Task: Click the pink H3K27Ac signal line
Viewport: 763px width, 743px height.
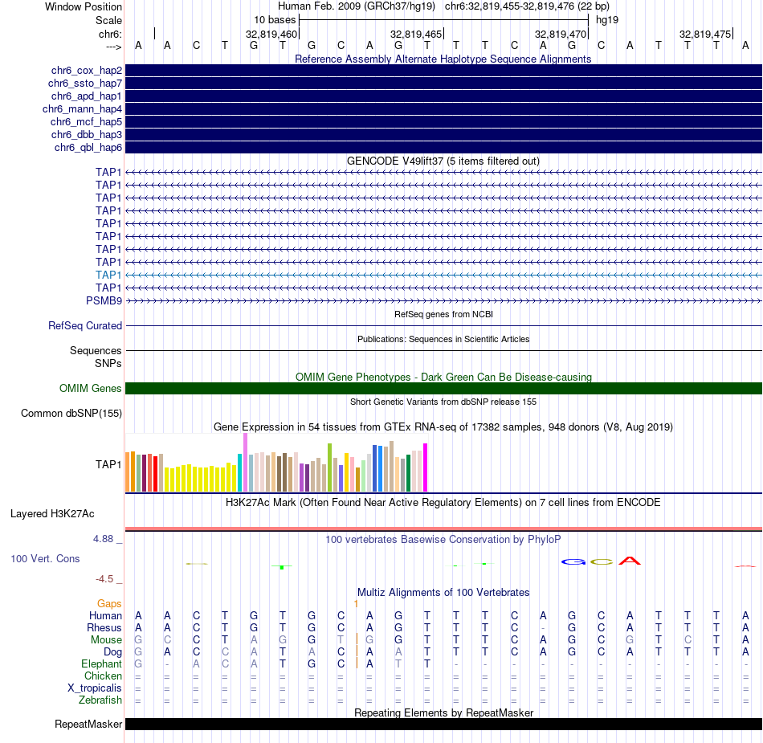Action: [x=443, y=529]
